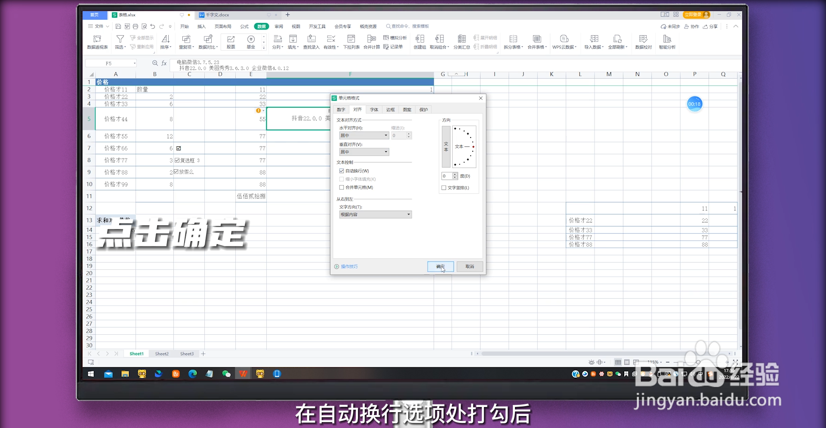
Task: Switch to the 保护 protection tab
Action: point(424,110)
